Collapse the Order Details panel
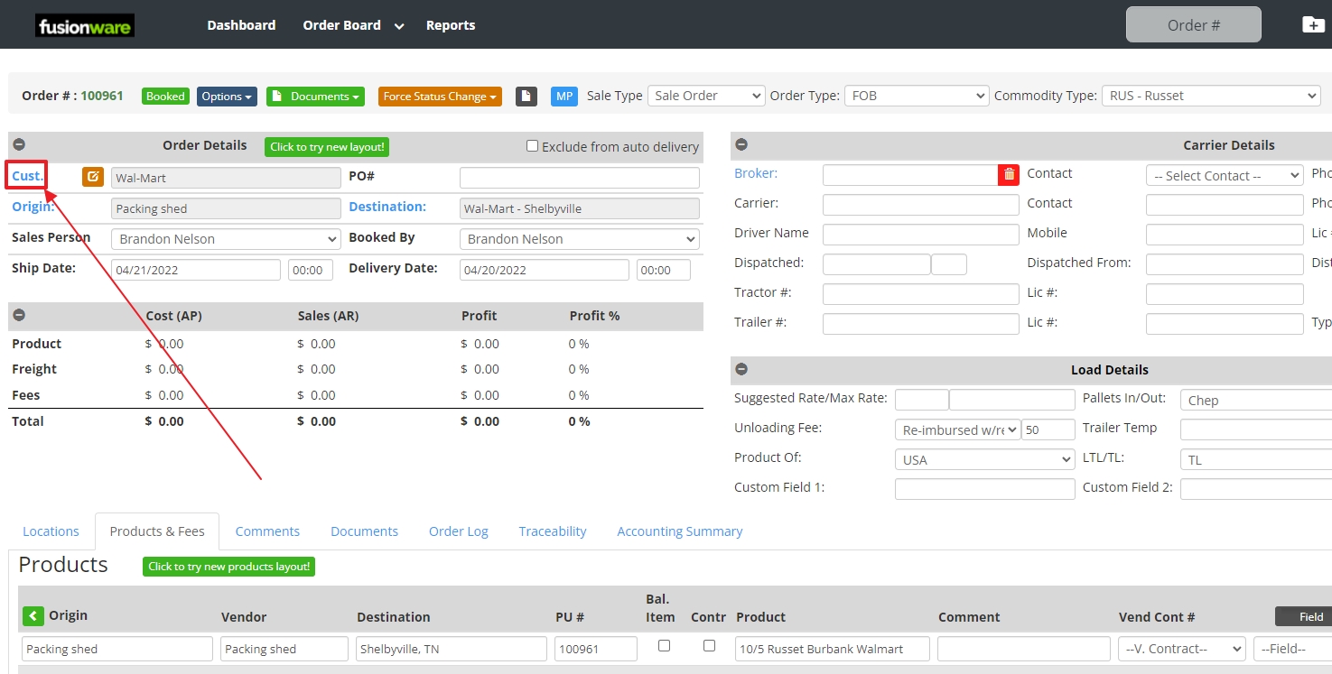Image resolution: width=1332 pixels, height=674 pixels. (19, 145)
